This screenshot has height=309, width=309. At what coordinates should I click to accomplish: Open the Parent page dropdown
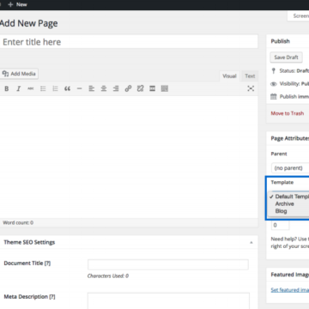pyautogui.click(x=290, y=168)
